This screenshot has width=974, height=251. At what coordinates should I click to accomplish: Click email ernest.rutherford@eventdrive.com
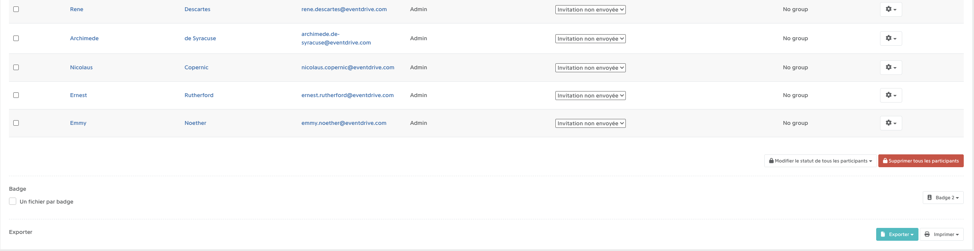[347, 95]
